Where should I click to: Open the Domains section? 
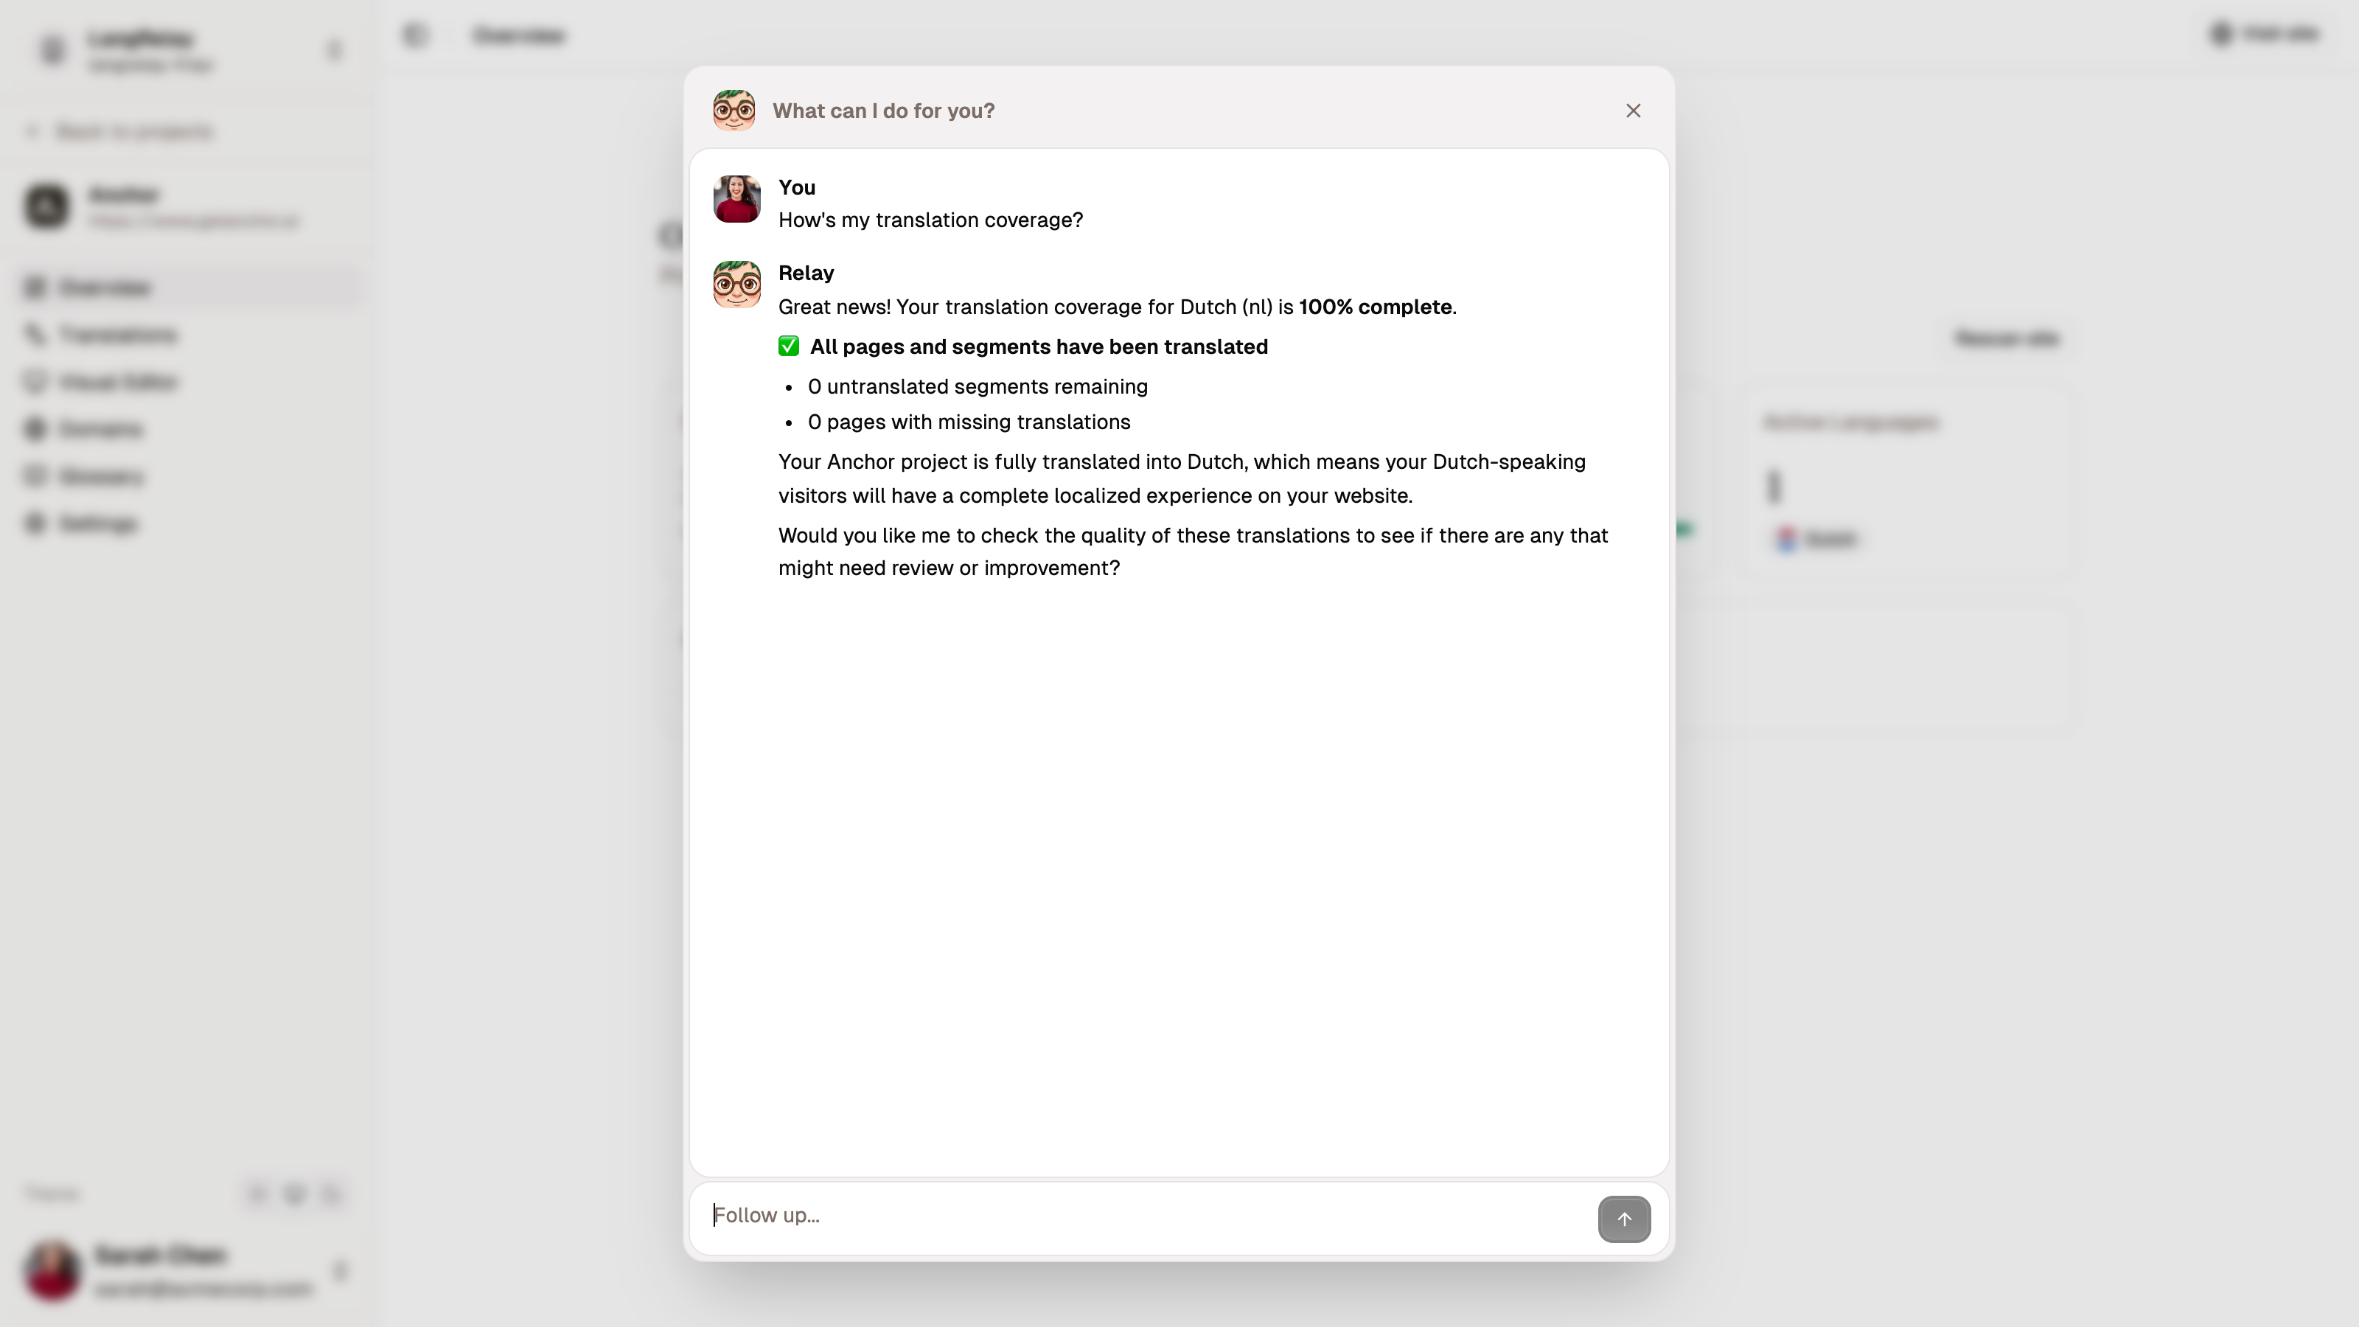click(100, 428)
